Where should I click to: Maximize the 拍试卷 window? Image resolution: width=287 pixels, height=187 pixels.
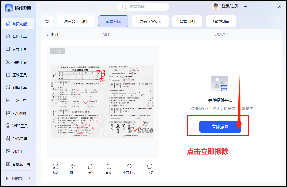(x=270, y=6)
